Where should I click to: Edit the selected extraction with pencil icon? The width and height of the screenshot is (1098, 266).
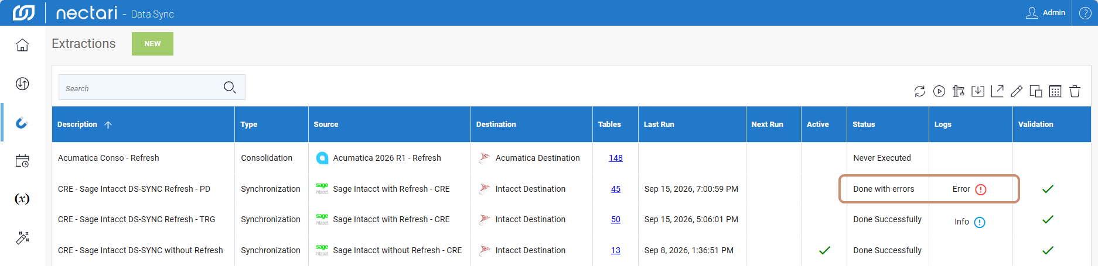pos(1017,91)
